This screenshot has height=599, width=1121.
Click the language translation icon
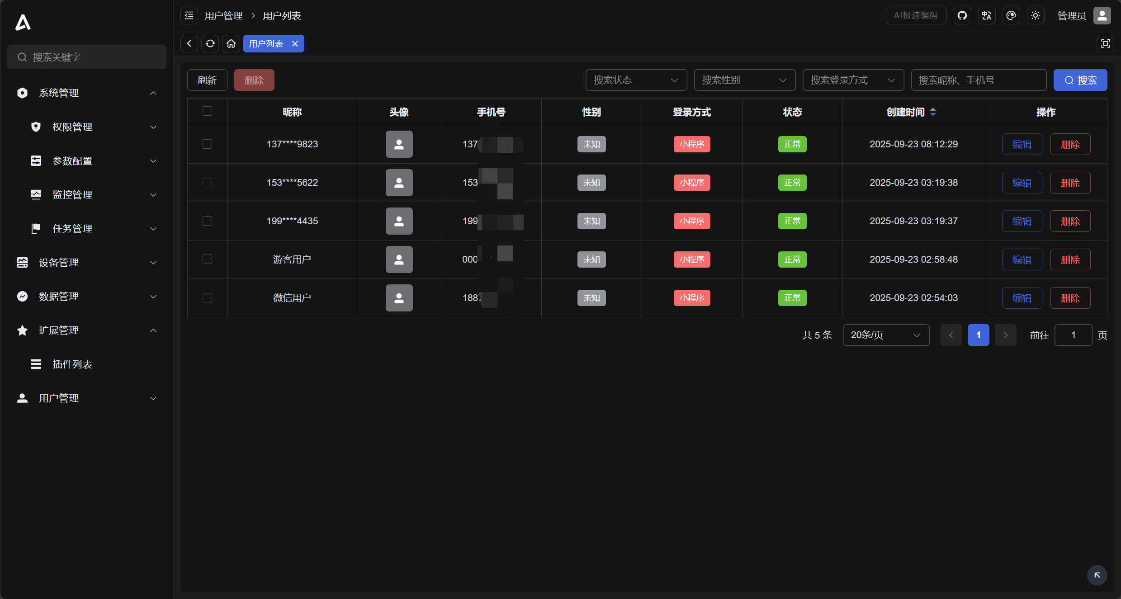point(986,16)
